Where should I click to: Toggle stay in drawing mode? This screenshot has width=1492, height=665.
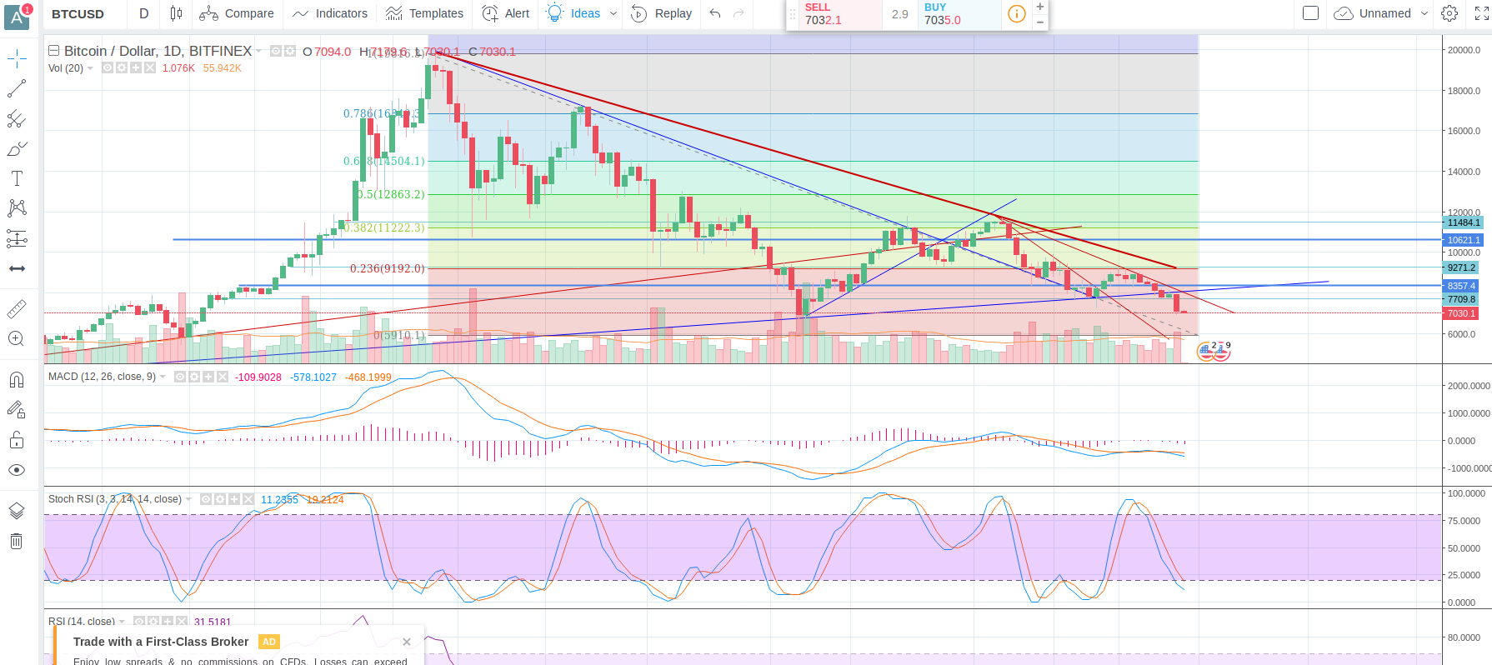(x=17, y=410)
